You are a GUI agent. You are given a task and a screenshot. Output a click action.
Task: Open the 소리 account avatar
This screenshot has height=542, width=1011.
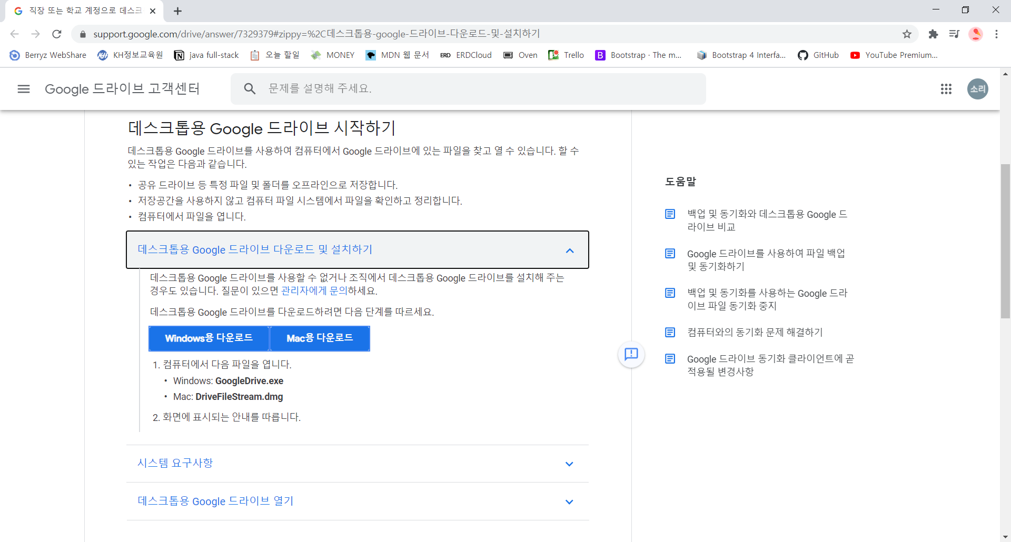(978, 89)
